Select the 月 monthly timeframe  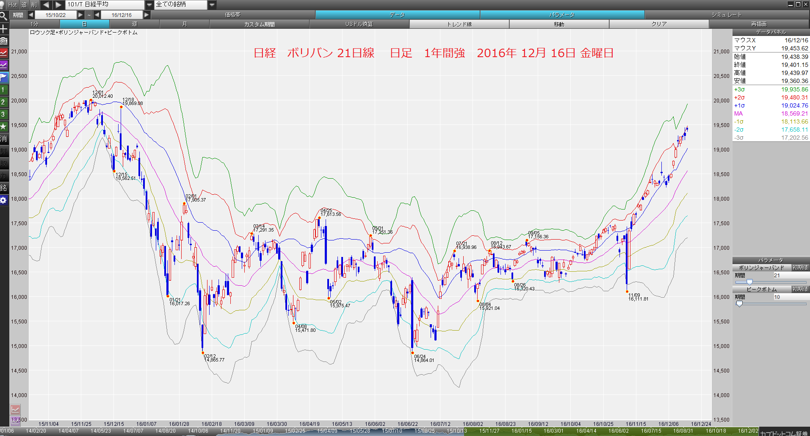point(184,24)
